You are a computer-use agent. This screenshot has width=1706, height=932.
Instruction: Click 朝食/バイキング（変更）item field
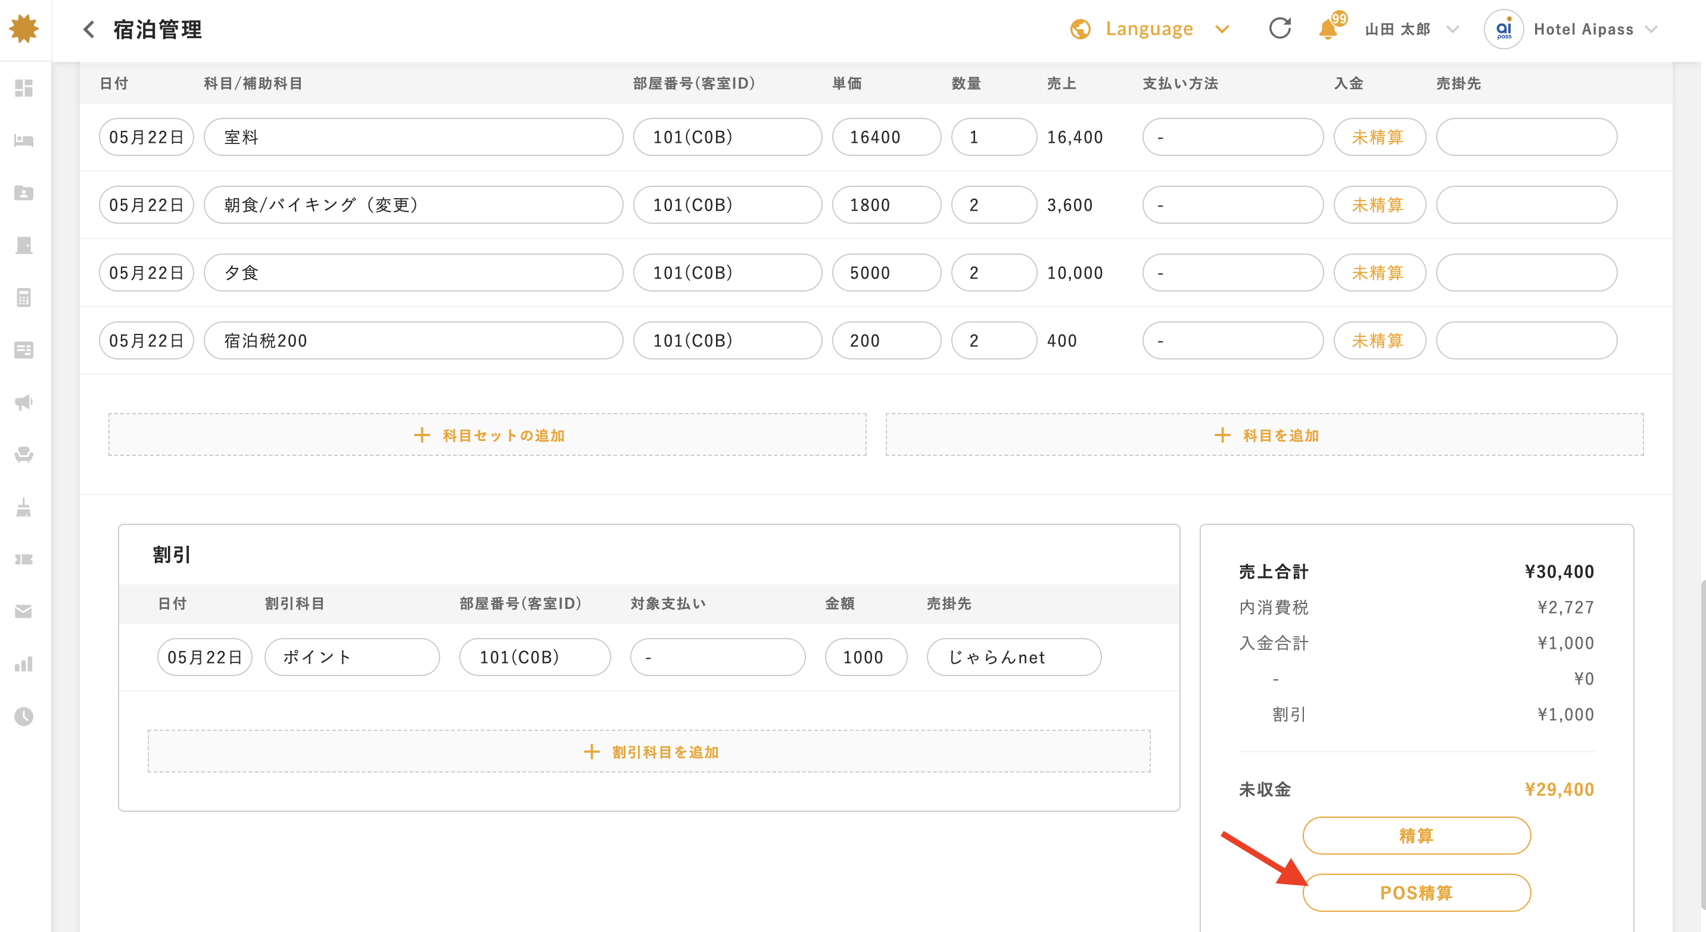coord(413,205)
